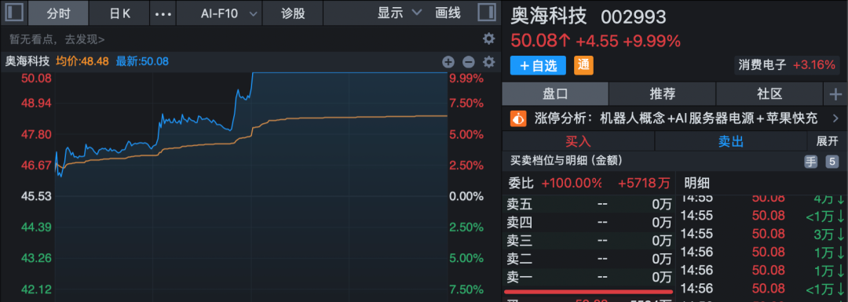This screenshot has height=302, width=848.
Task: Toggle the right sidebar panel icon
Action: click(488, 13)
